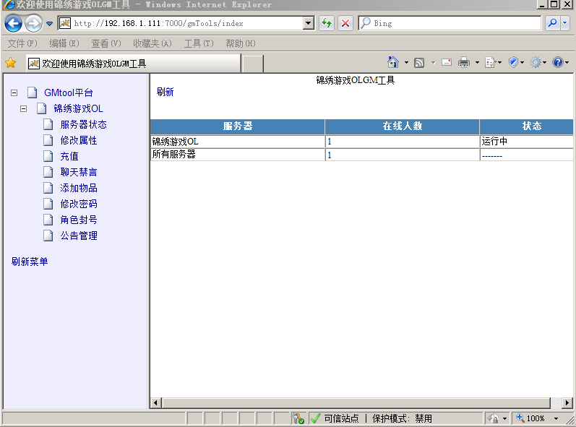Select the 欢迎使用锦绣游戏OLGM工具 tab

(134, 64)
